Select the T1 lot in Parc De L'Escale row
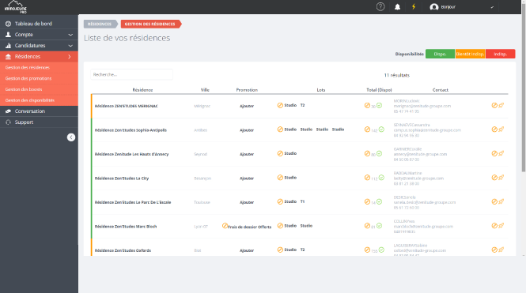Viewport: 526px width, 293px height. pos(302,202)
